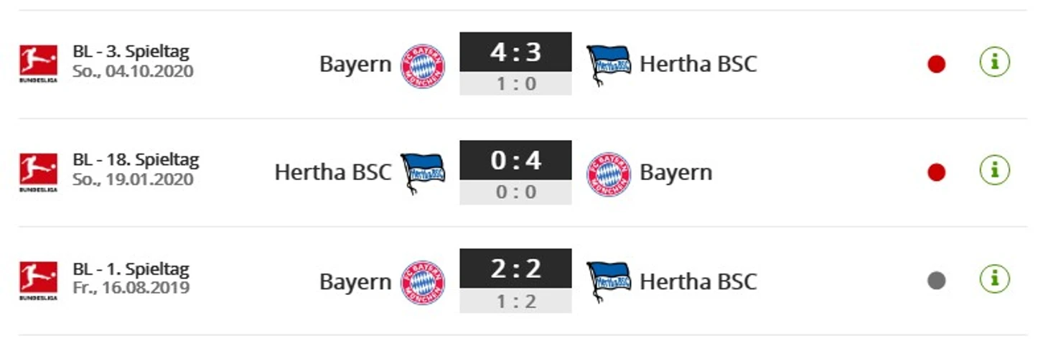
Task: Click Bayern crest in 0:4 match
Action: point(609,174)
